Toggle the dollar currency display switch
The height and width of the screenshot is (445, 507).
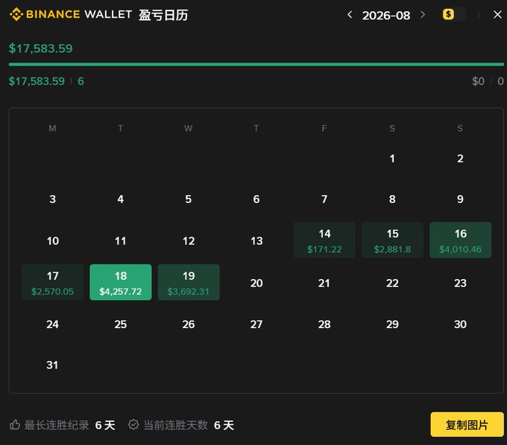(454, 14)
